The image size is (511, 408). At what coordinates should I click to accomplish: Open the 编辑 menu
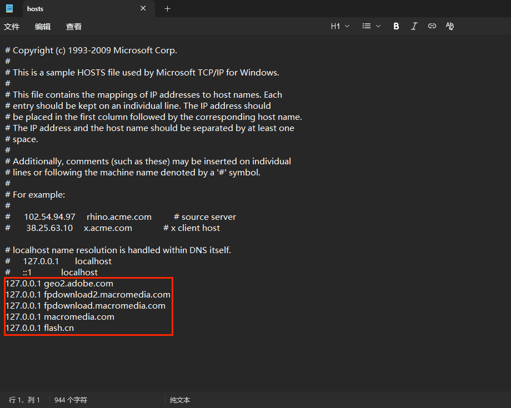tap(43, 27)
